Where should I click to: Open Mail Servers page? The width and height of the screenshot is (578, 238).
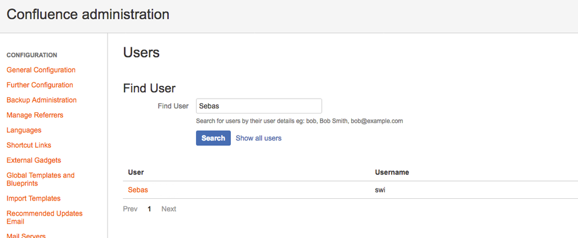(26, 235)
